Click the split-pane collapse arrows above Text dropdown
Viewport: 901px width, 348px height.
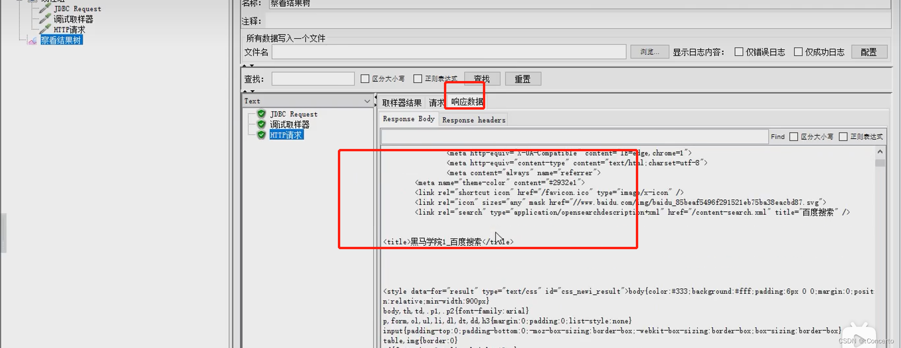248,91
